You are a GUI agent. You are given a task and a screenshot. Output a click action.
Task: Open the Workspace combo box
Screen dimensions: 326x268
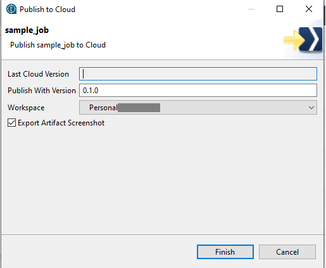coord(198,108)
